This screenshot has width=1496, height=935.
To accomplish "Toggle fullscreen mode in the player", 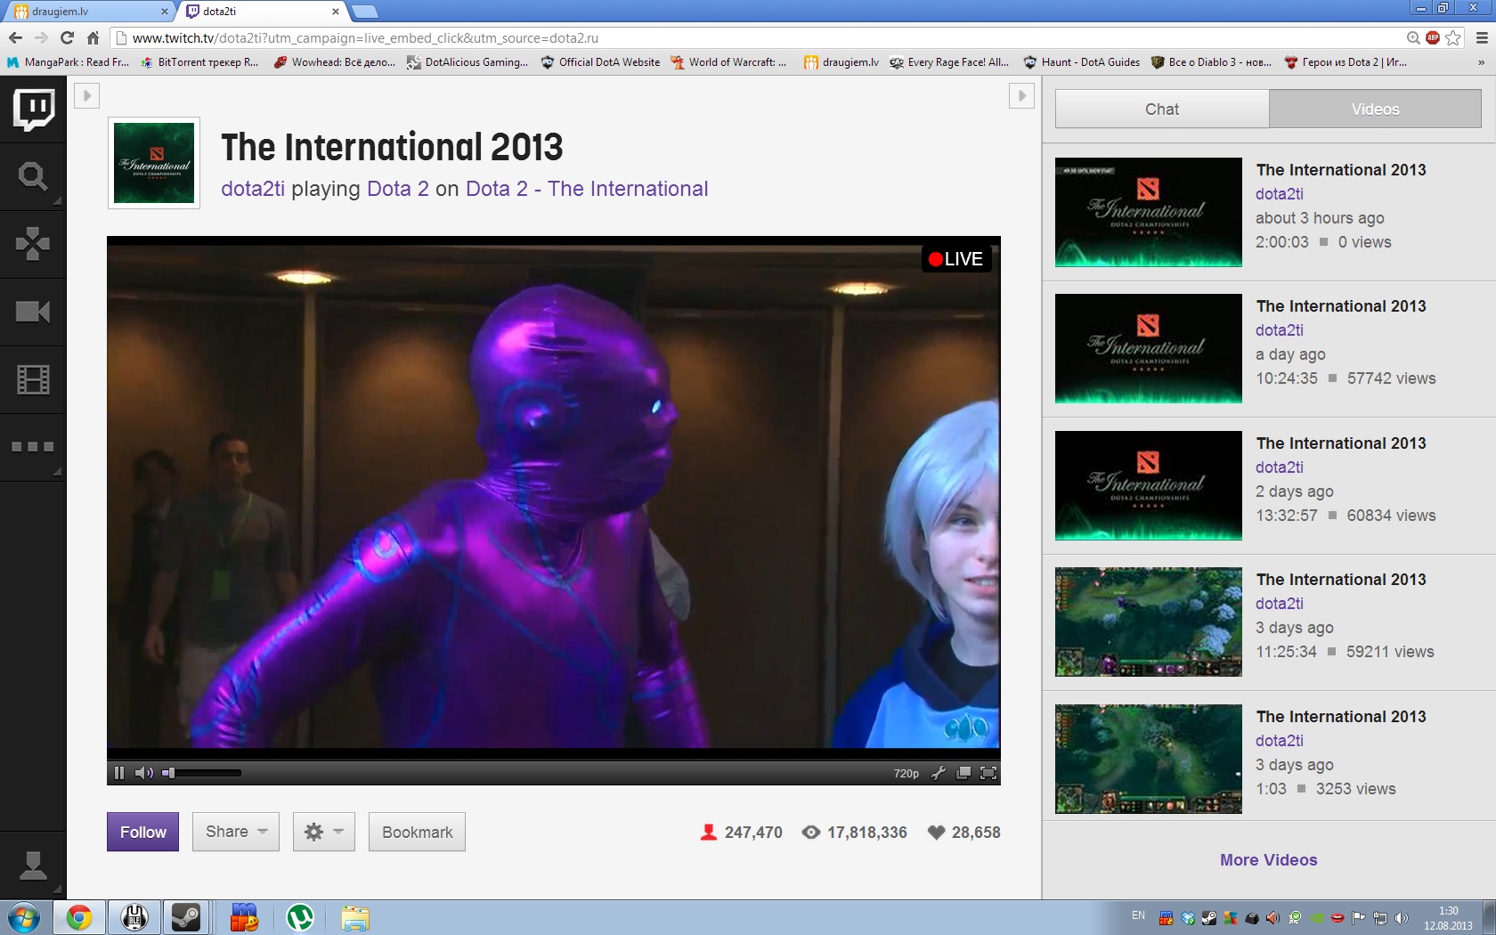I will pyautogui.click(x=988, y=773).
